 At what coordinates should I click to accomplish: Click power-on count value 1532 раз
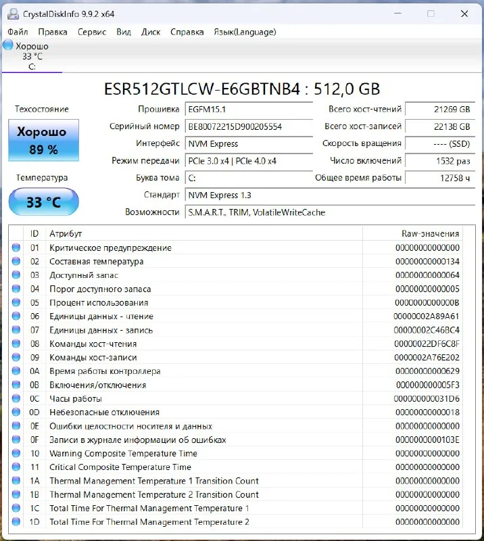tap(440, 161)
